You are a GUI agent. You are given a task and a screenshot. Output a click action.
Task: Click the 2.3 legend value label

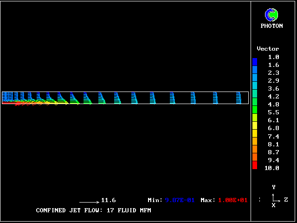(x=273, y=73)
